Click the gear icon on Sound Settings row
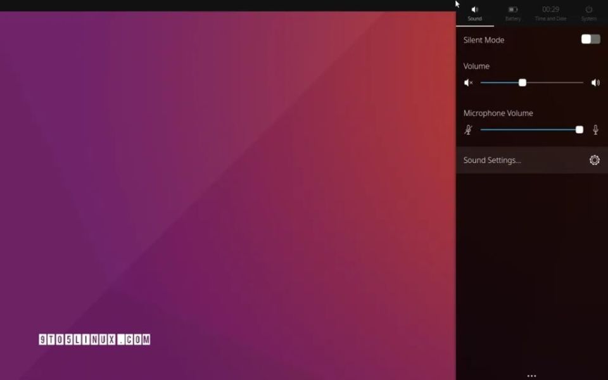The width and height of the screenshot is (608, 380). 593,160
